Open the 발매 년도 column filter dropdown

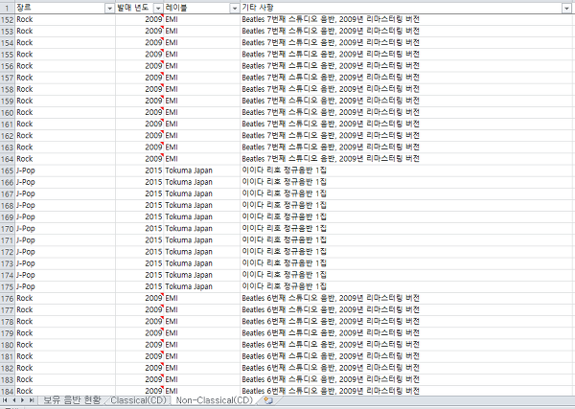[x=158, y=8]
